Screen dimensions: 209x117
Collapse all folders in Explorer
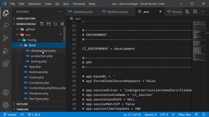tap(62, 24)
